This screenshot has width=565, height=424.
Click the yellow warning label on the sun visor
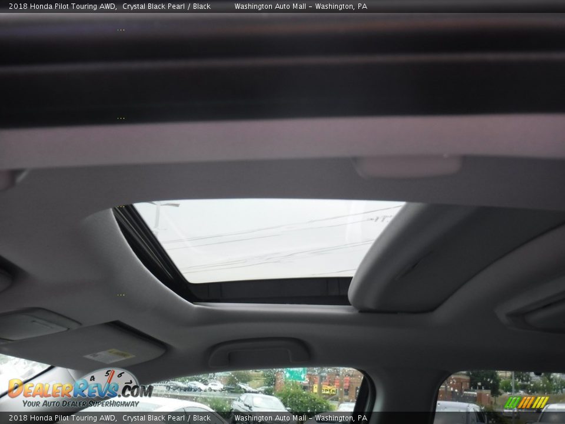coord(109,356)
